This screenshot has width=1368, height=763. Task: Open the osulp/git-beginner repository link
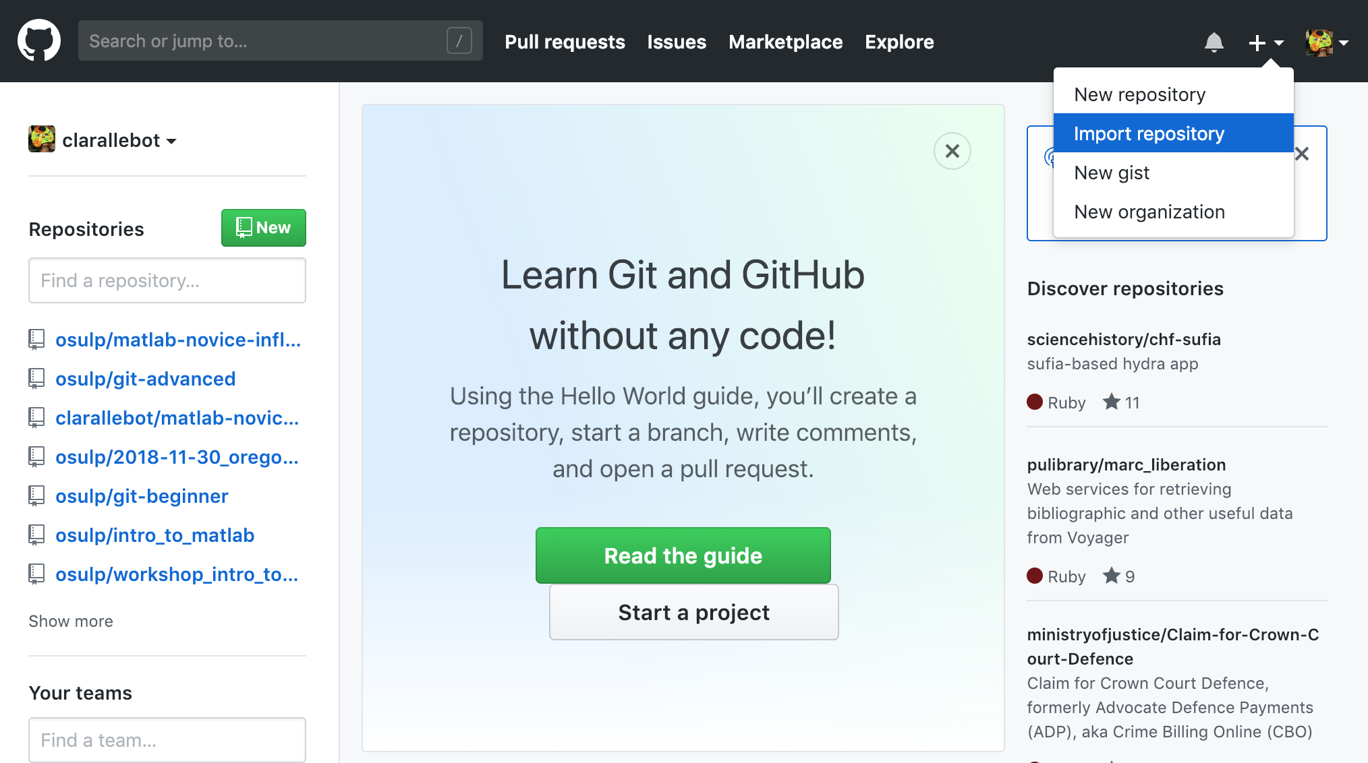pos(142,496)
